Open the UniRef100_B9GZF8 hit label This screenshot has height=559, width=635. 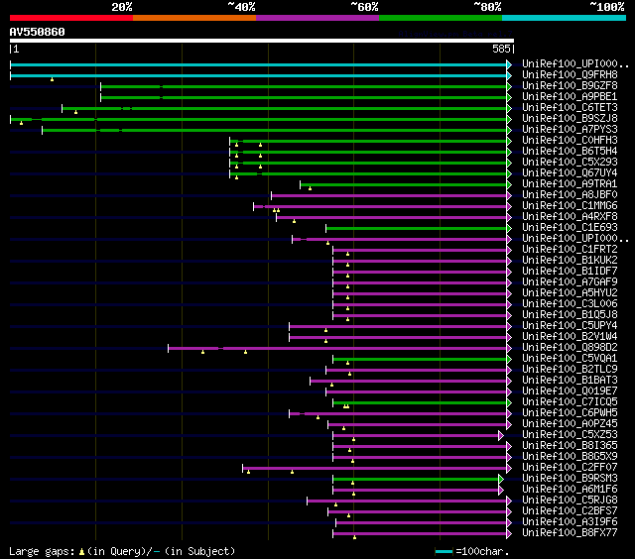[x=570, y=86]
